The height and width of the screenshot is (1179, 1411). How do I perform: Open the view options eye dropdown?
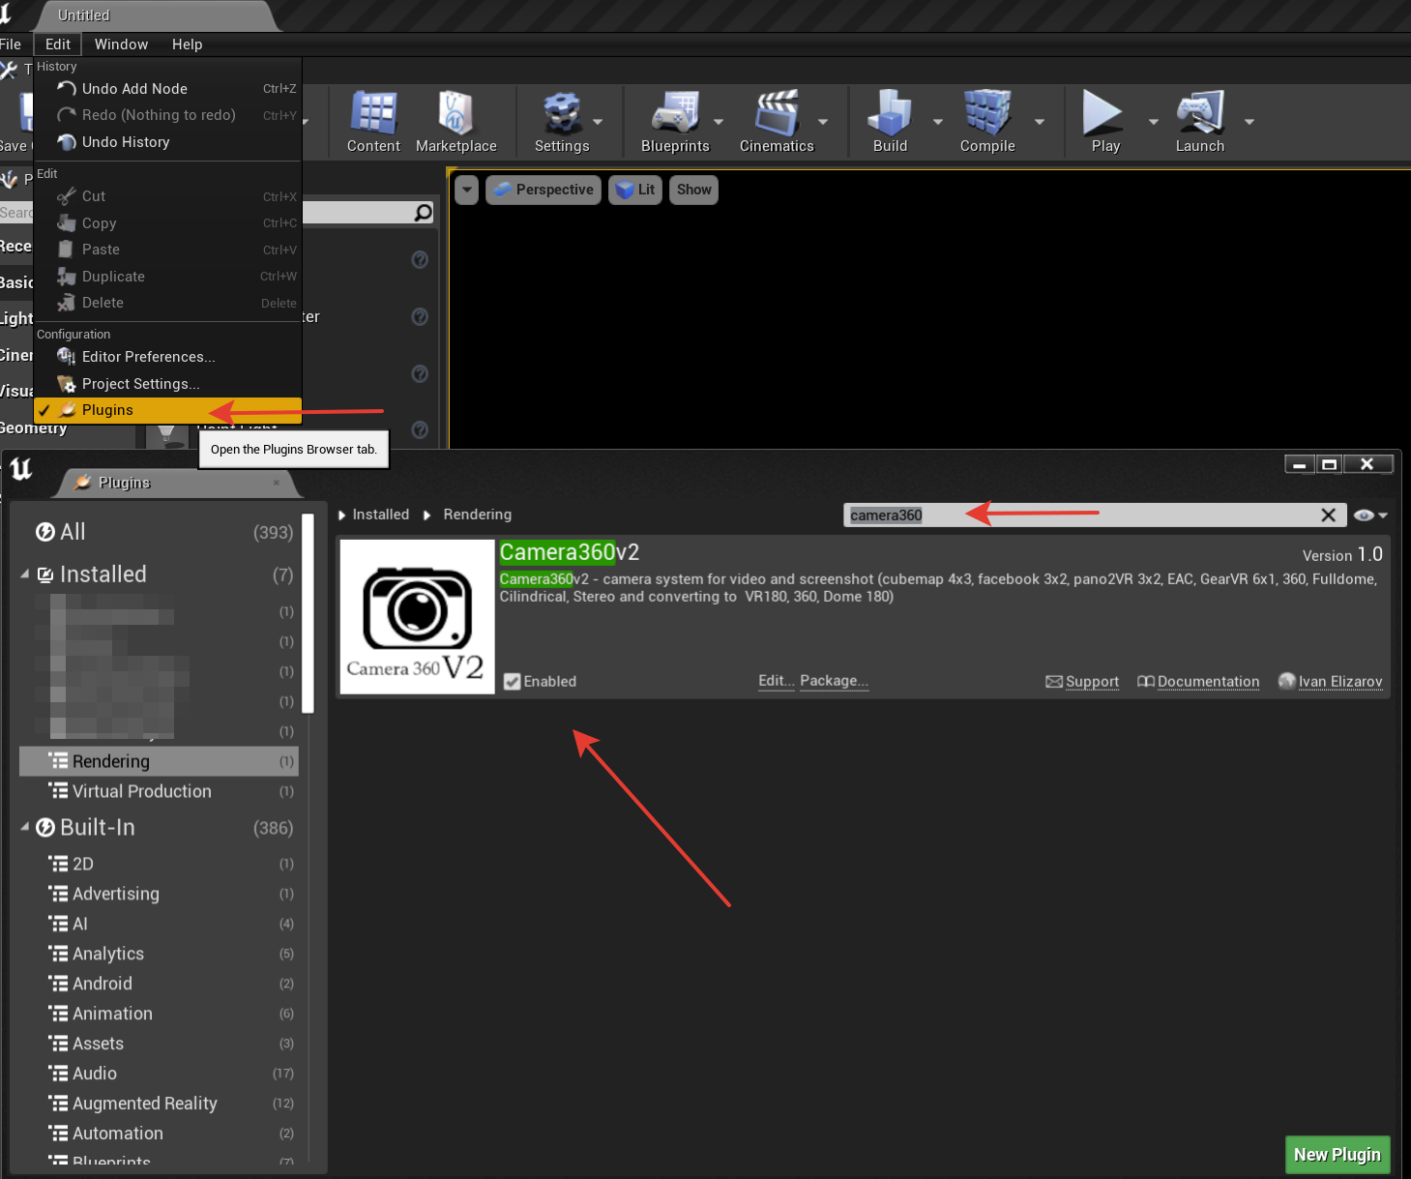pos(1370,516)
